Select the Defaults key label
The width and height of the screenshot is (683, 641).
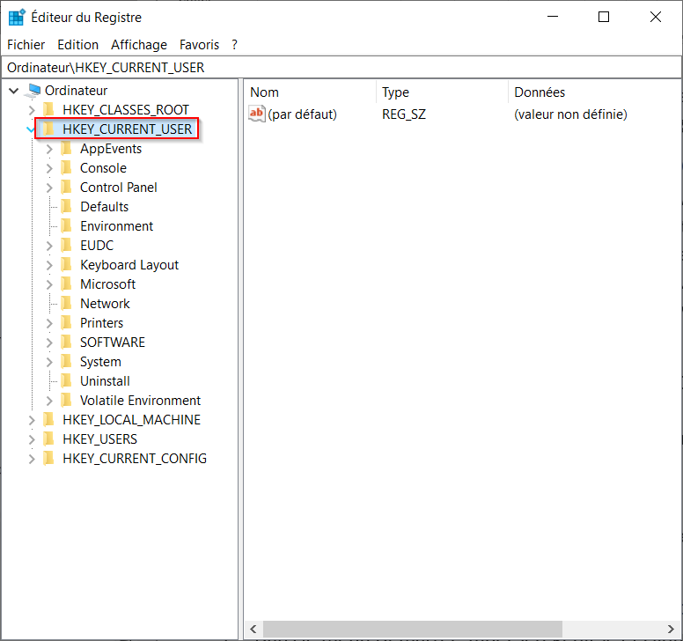click(x=105, y=207)
